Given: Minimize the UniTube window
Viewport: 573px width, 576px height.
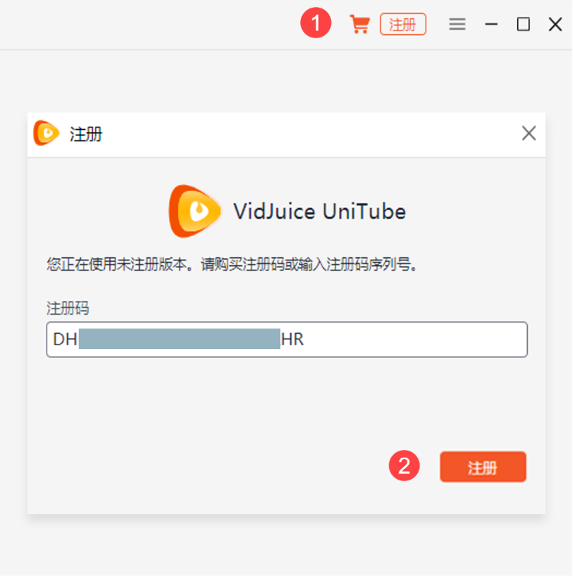Looking at the screenshot, I should coord(491,24).
